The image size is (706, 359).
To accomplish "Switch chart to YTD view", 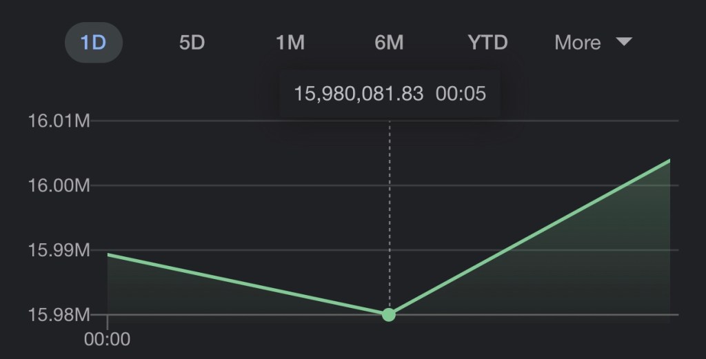I will (x=487, y=43).
